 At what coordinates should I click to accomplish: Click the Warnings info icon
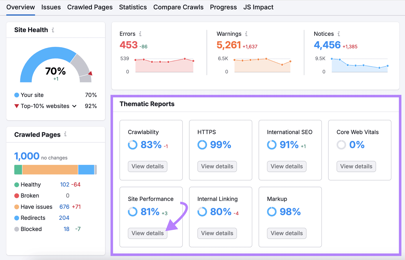[x=246, y=34]
